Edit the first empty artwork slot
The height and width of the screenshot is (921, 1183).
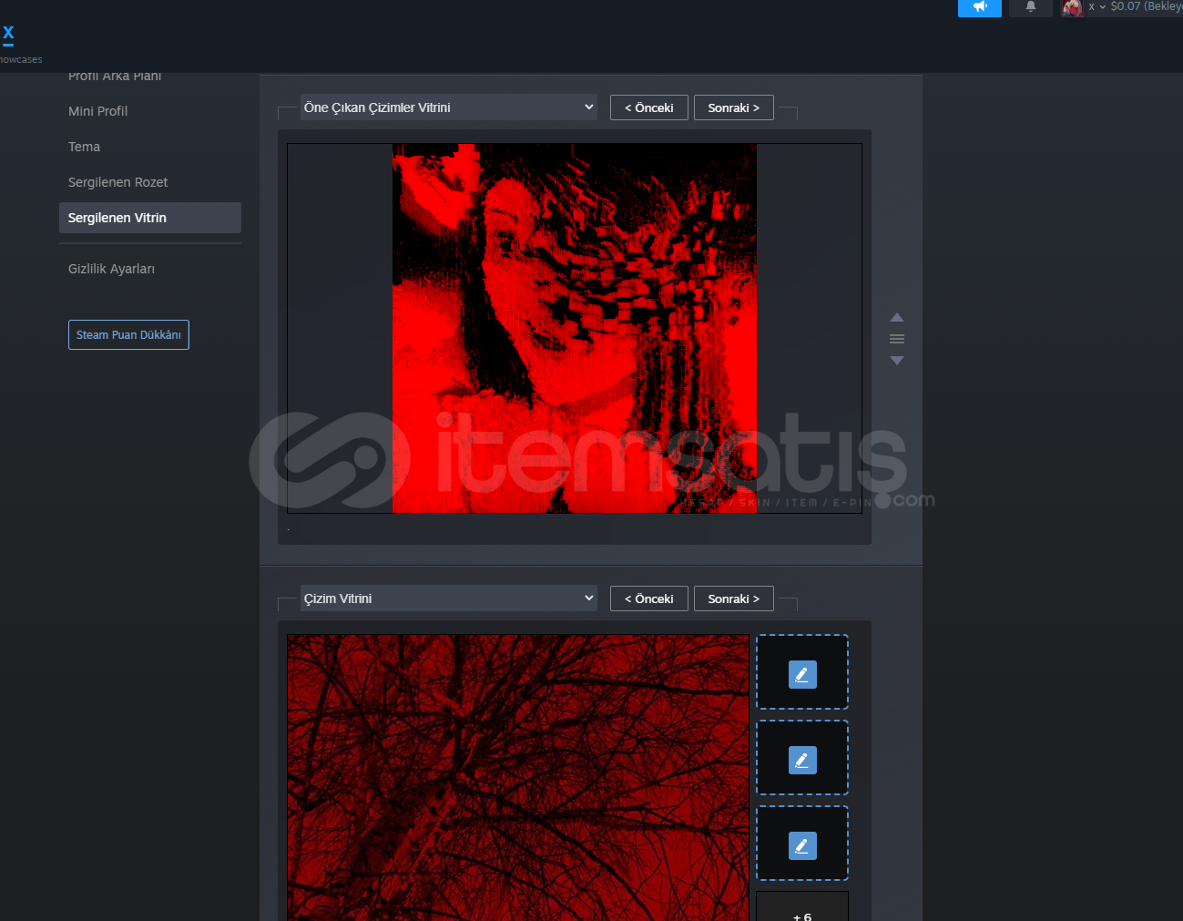tap(802, 674)
